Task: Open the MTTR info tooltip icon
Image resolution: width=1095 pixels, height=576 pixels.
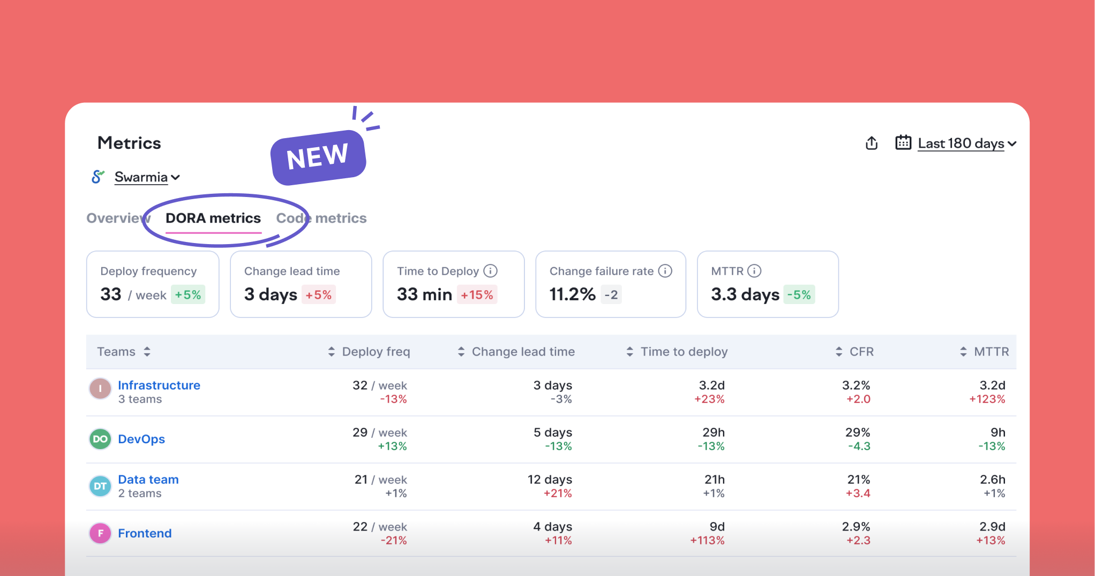Action: point(754,271)
